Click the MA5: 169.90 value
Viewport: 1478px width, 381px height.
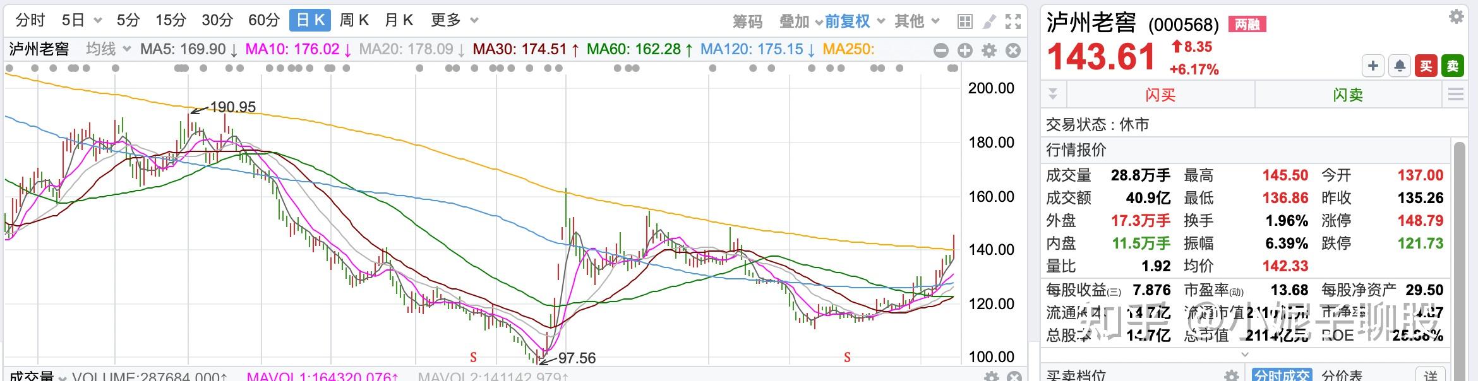(x=189, y=49)
